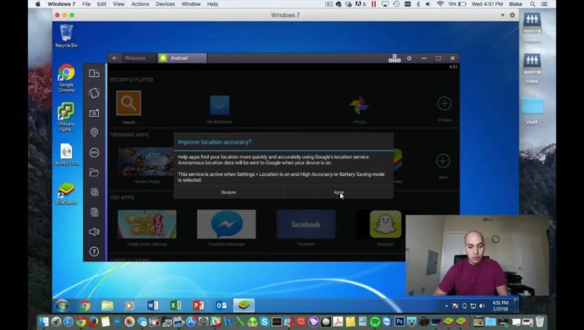Switch to the Android tab in BlueStacks
This screenshot has width=584, height=330.
coord(183,58)
